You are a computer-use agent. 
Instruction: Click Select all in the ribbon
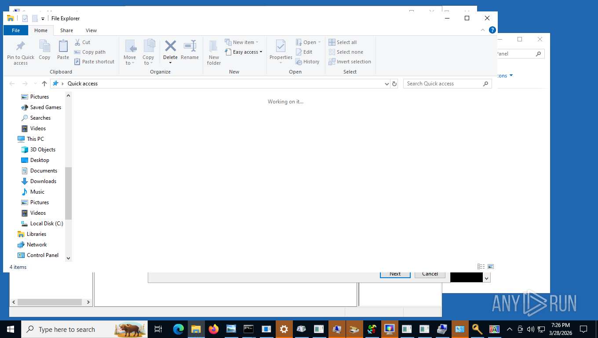(343, 42)
